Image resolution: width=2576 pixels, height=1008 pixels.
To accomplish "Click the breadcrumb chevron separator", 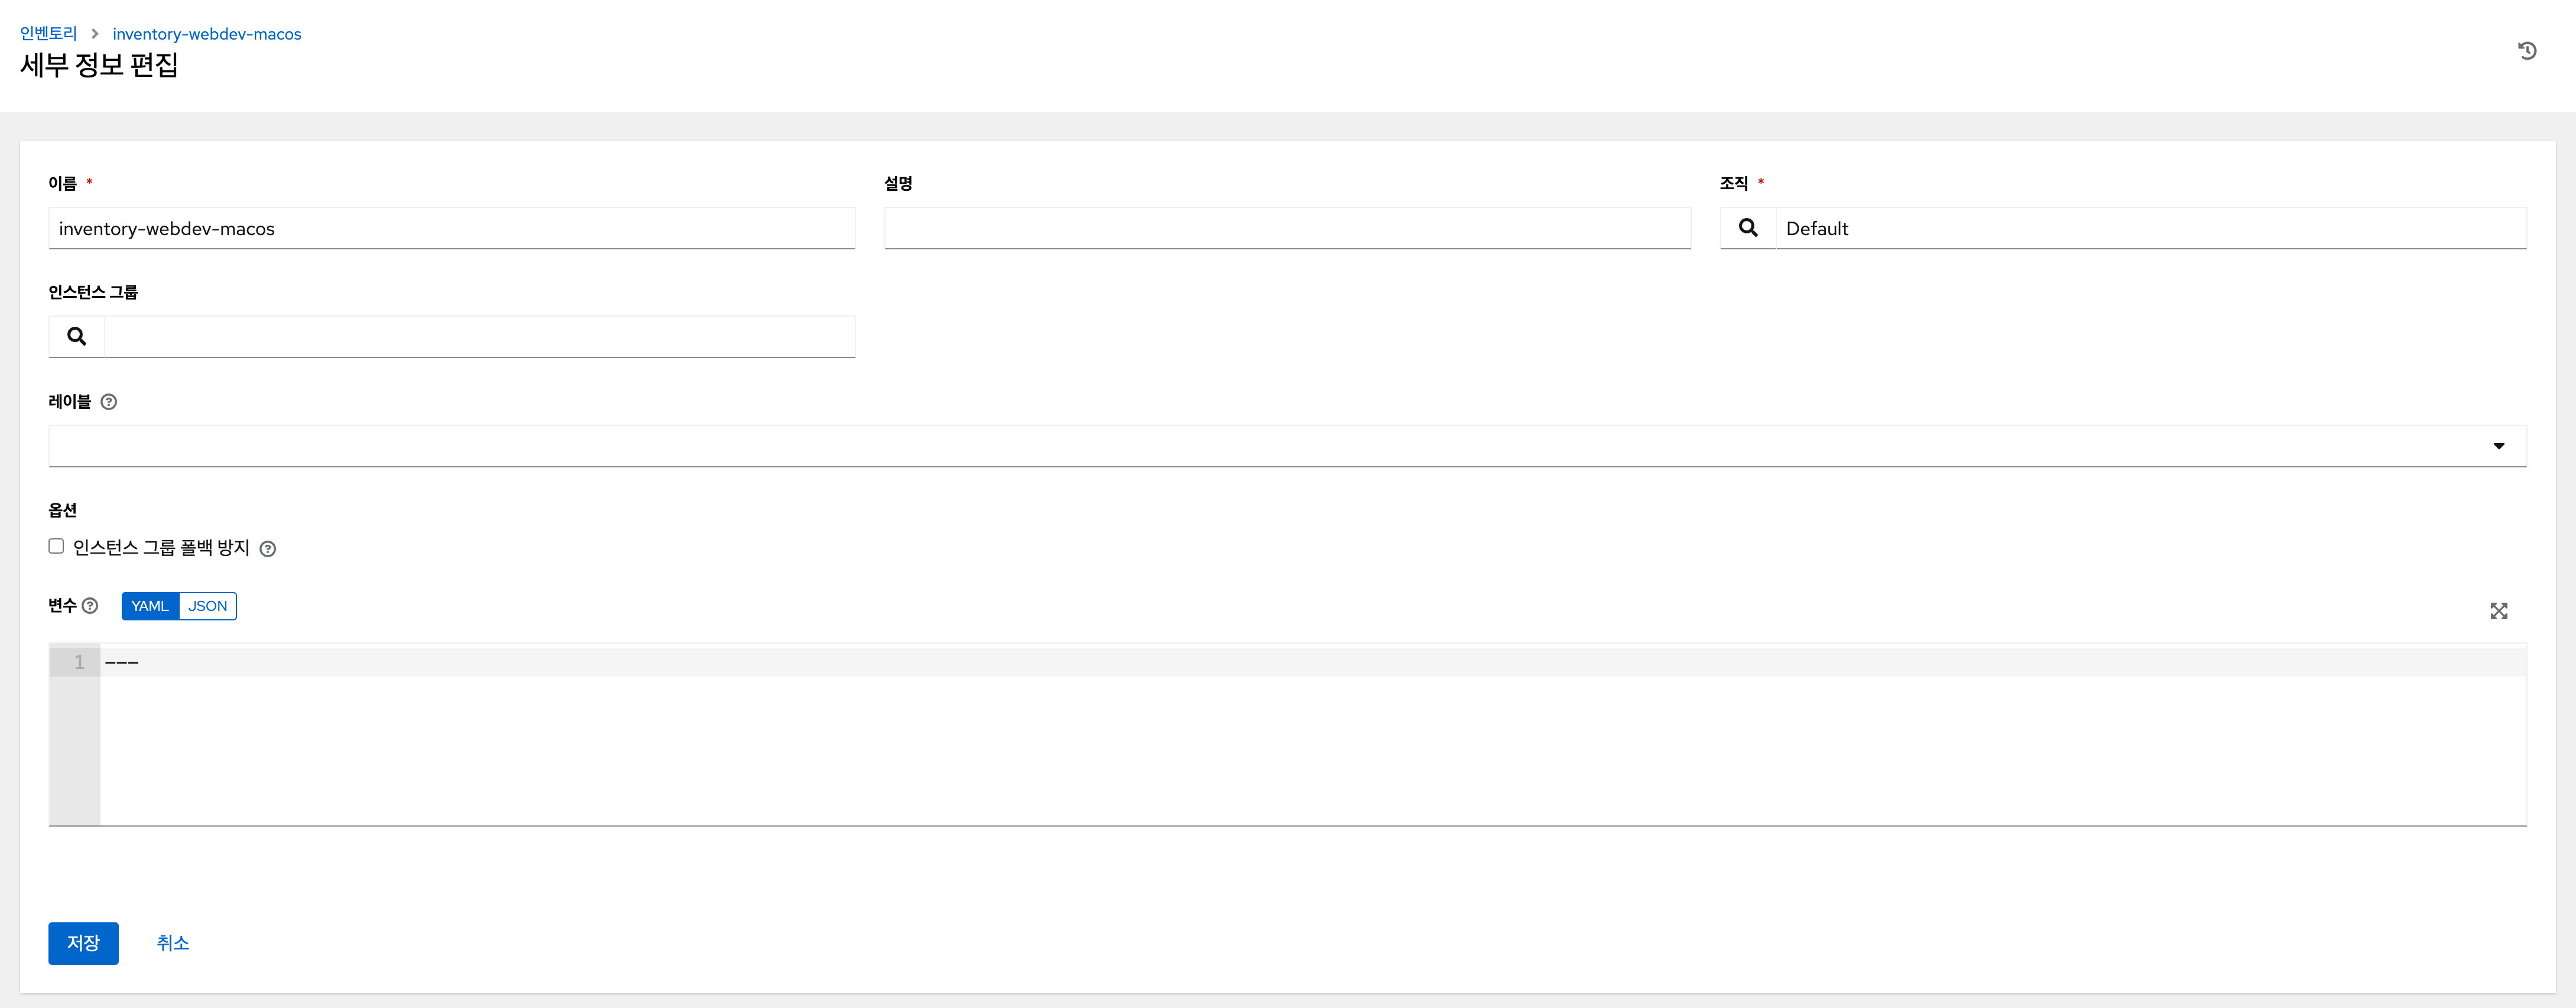I will click(x=95, y=34).
